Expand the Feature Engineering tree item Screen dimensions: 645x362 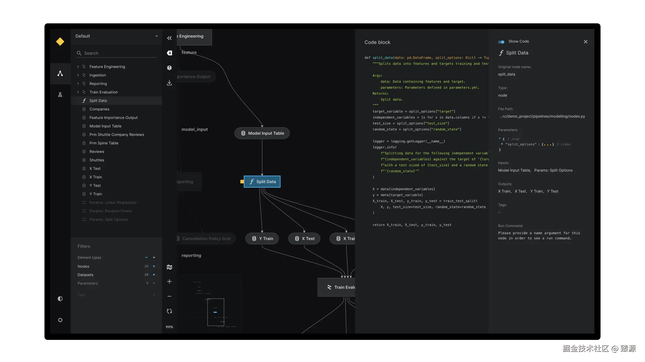click(78, 67)
